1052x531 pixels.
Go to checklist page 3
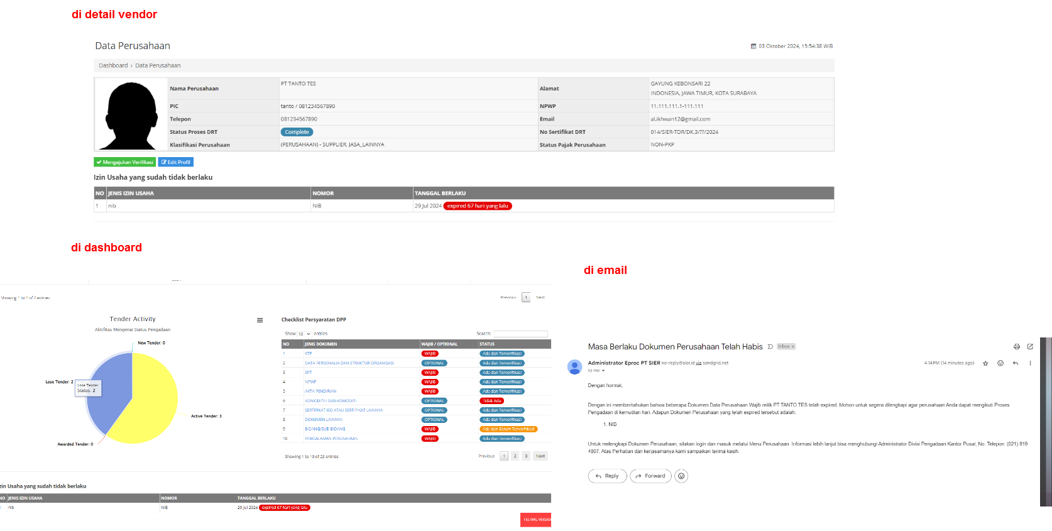click(526, 456)
